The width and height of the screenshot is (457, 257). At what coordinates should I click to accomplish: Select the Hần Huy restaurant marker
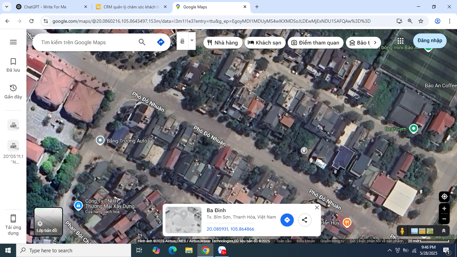pyautogui.click(x=347, y=223)
